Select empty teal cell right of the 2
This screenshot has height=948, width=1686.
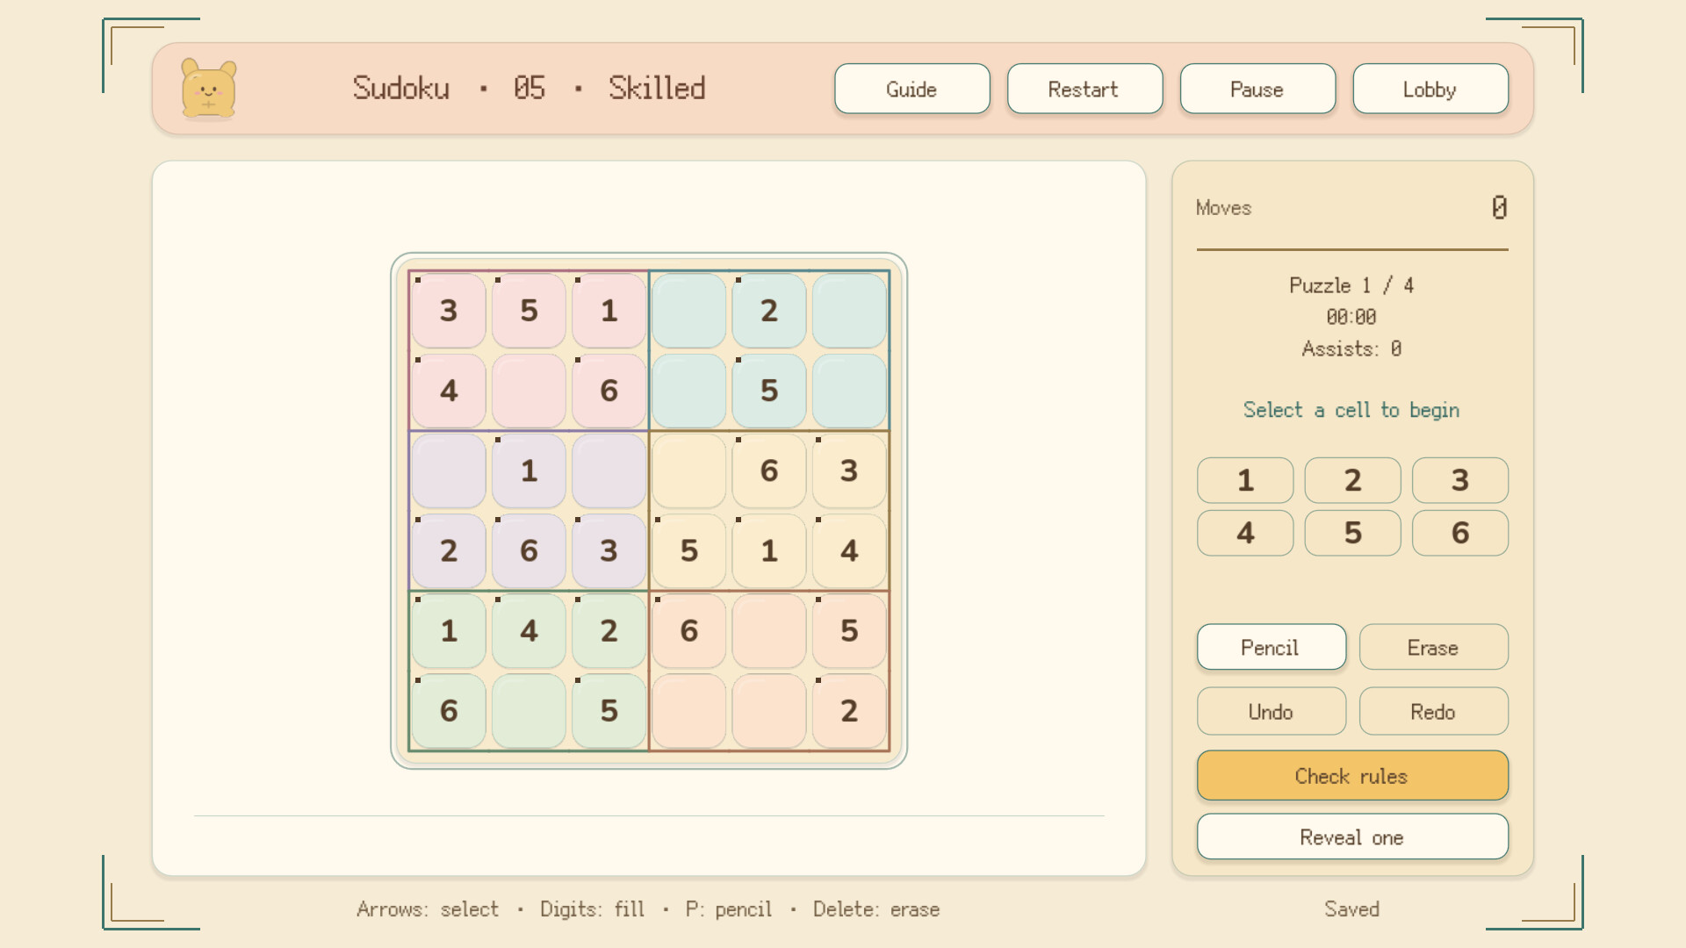coord(849,311)
